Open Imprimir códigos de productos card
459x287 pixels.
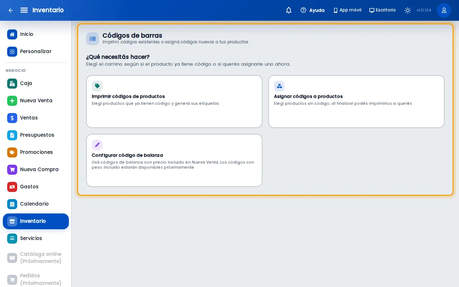coord(174,102)
